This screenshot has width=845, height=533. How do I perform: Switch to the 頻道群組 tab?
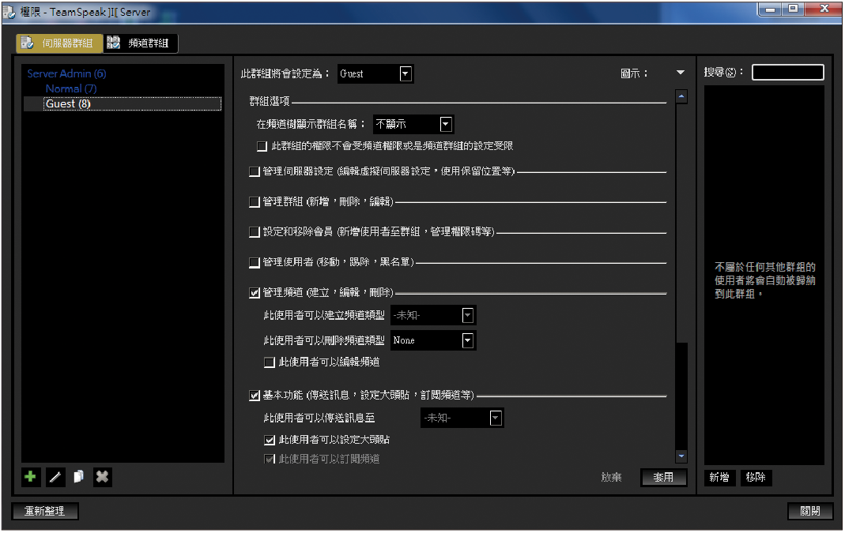[140, 43]
